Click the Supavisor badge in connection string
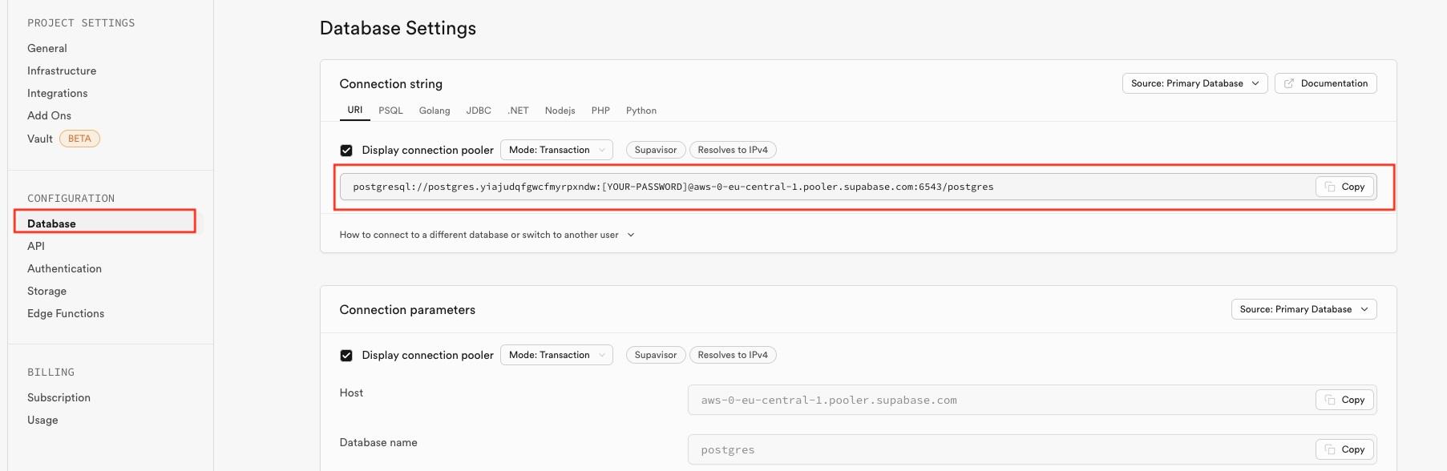 coord(655,150)
